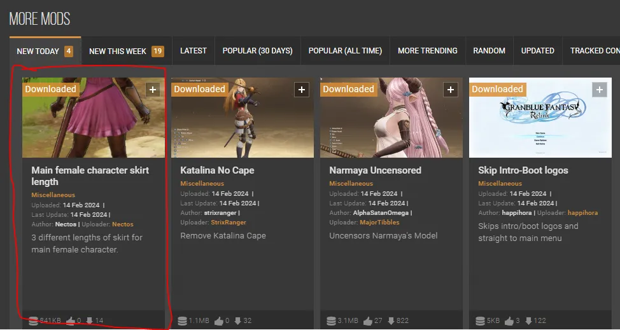Click the '19' badge on New This Week
The height and width of the screenshot is (330, 620).
click(158, 52)
